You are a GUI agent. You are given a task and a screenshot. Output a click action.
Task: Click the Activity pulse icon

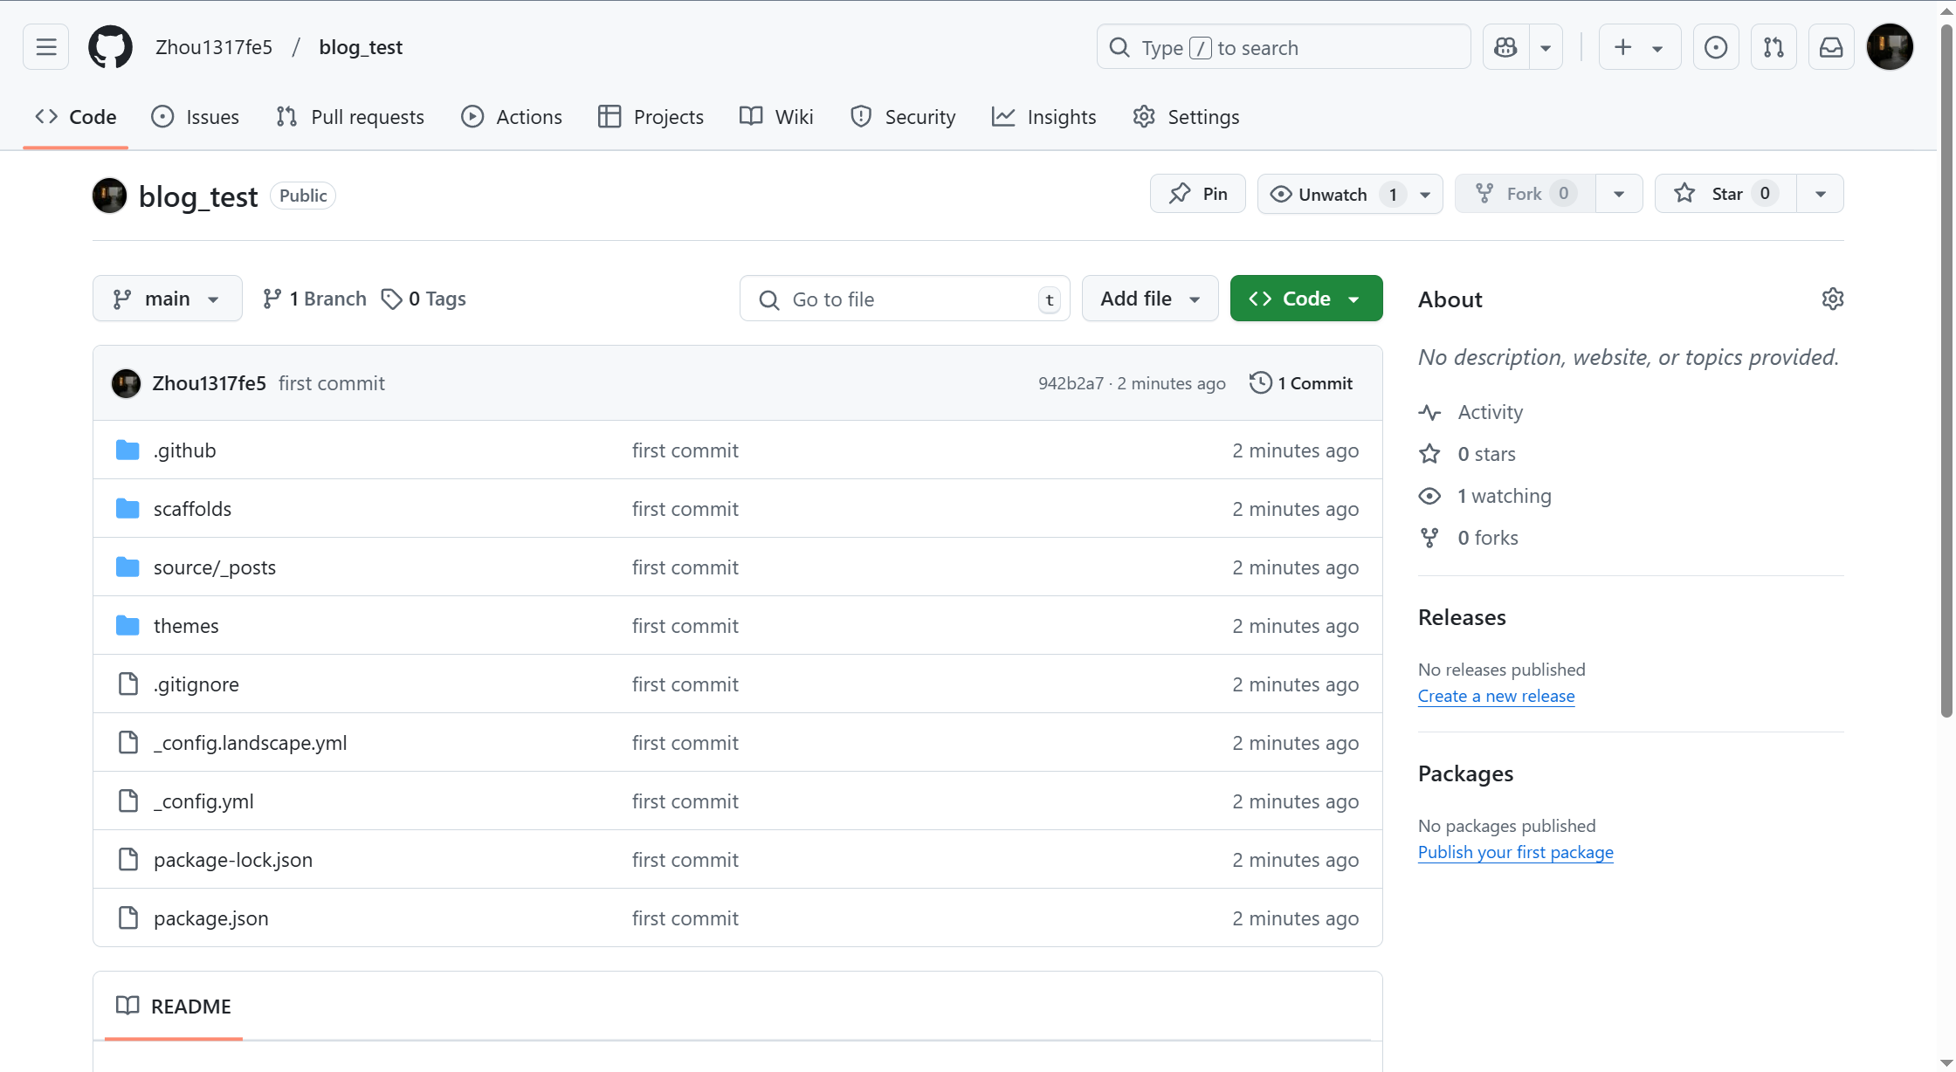click(x=1429, y=412)
